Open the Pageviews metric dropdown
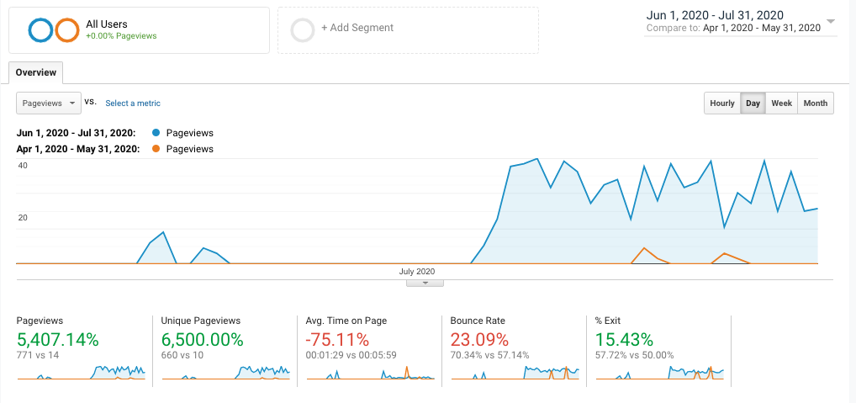 click(x=49, y=103)
